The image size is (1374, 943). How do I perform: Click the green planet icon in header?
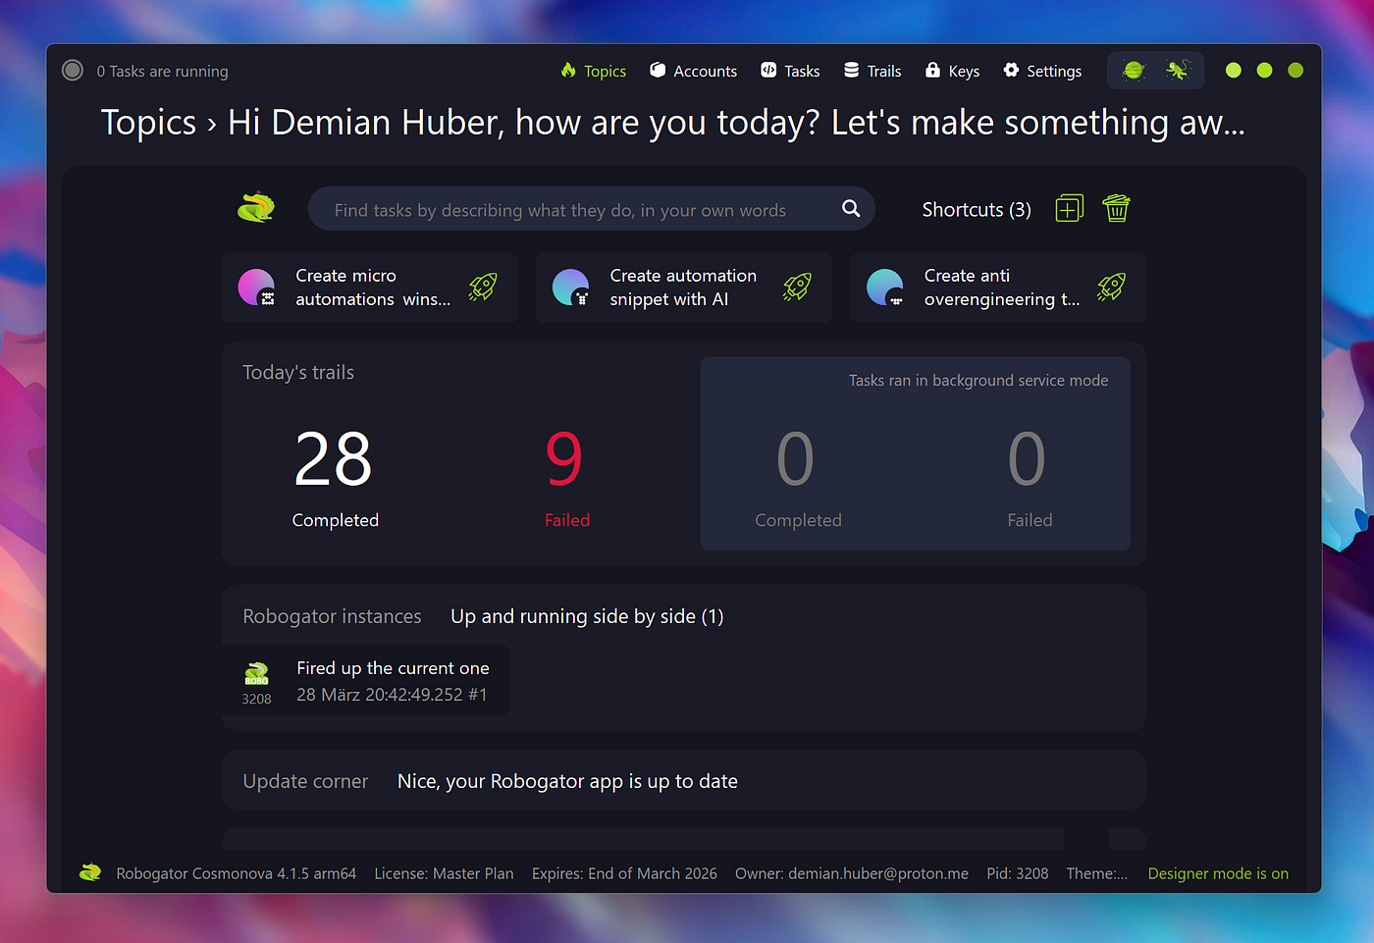tap(1134, 71)
